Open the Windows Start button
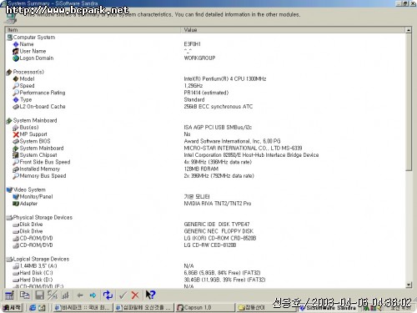Image resolution: width=417 pixels, height=313 pixels. (x=12, y=308)
